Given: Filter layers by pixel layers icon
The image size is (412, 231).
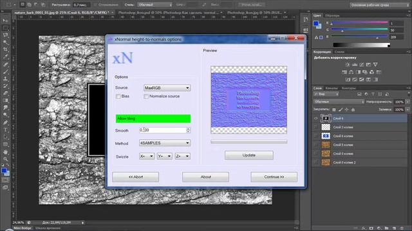Looking at the screenshot, I should click(359, 94).
